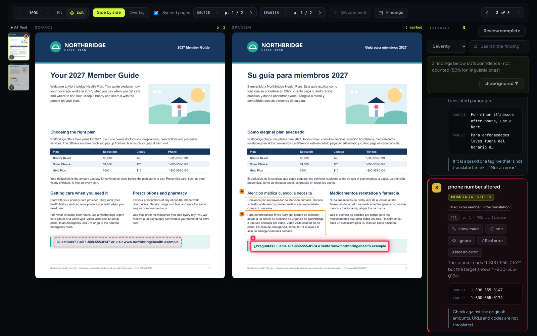Screen dimensions: 537x336
Task: Expand the show ignored findings
Action: coord(501,84)
